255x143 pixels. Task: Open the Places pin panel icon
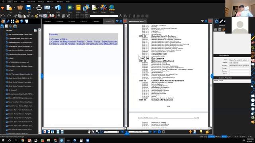(x=22, y=21)
